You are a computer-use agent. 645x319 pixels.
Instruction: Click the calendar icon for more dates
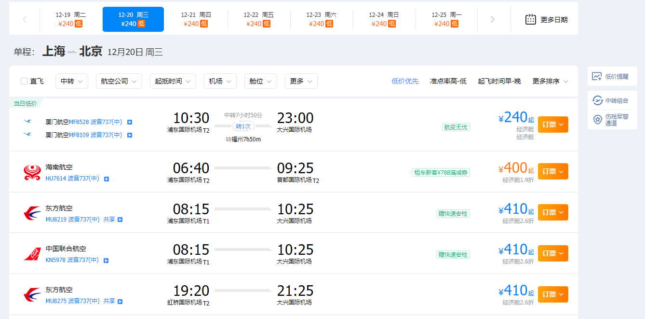(530, 20)
